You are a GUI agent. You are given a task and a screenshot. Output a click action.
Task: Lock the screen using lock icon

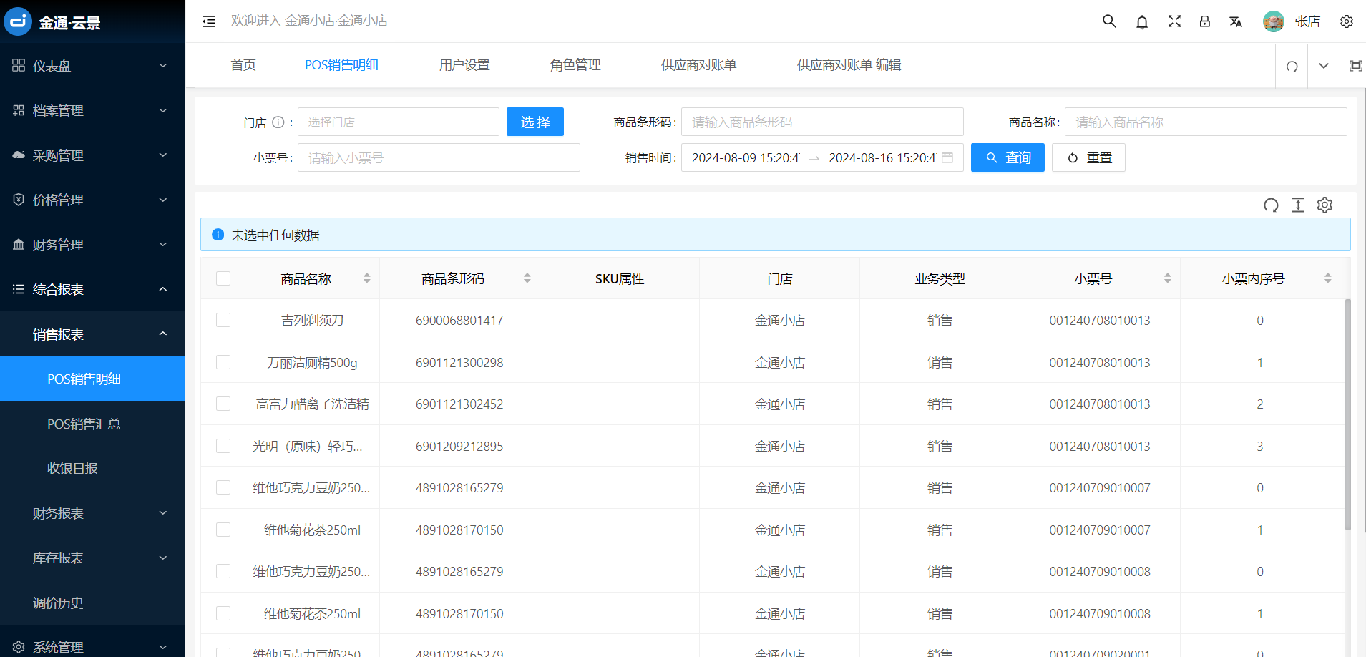[1205, 21]
